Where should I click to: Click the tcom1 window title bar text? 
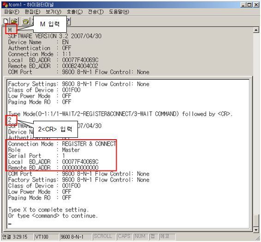coord(31,5)
